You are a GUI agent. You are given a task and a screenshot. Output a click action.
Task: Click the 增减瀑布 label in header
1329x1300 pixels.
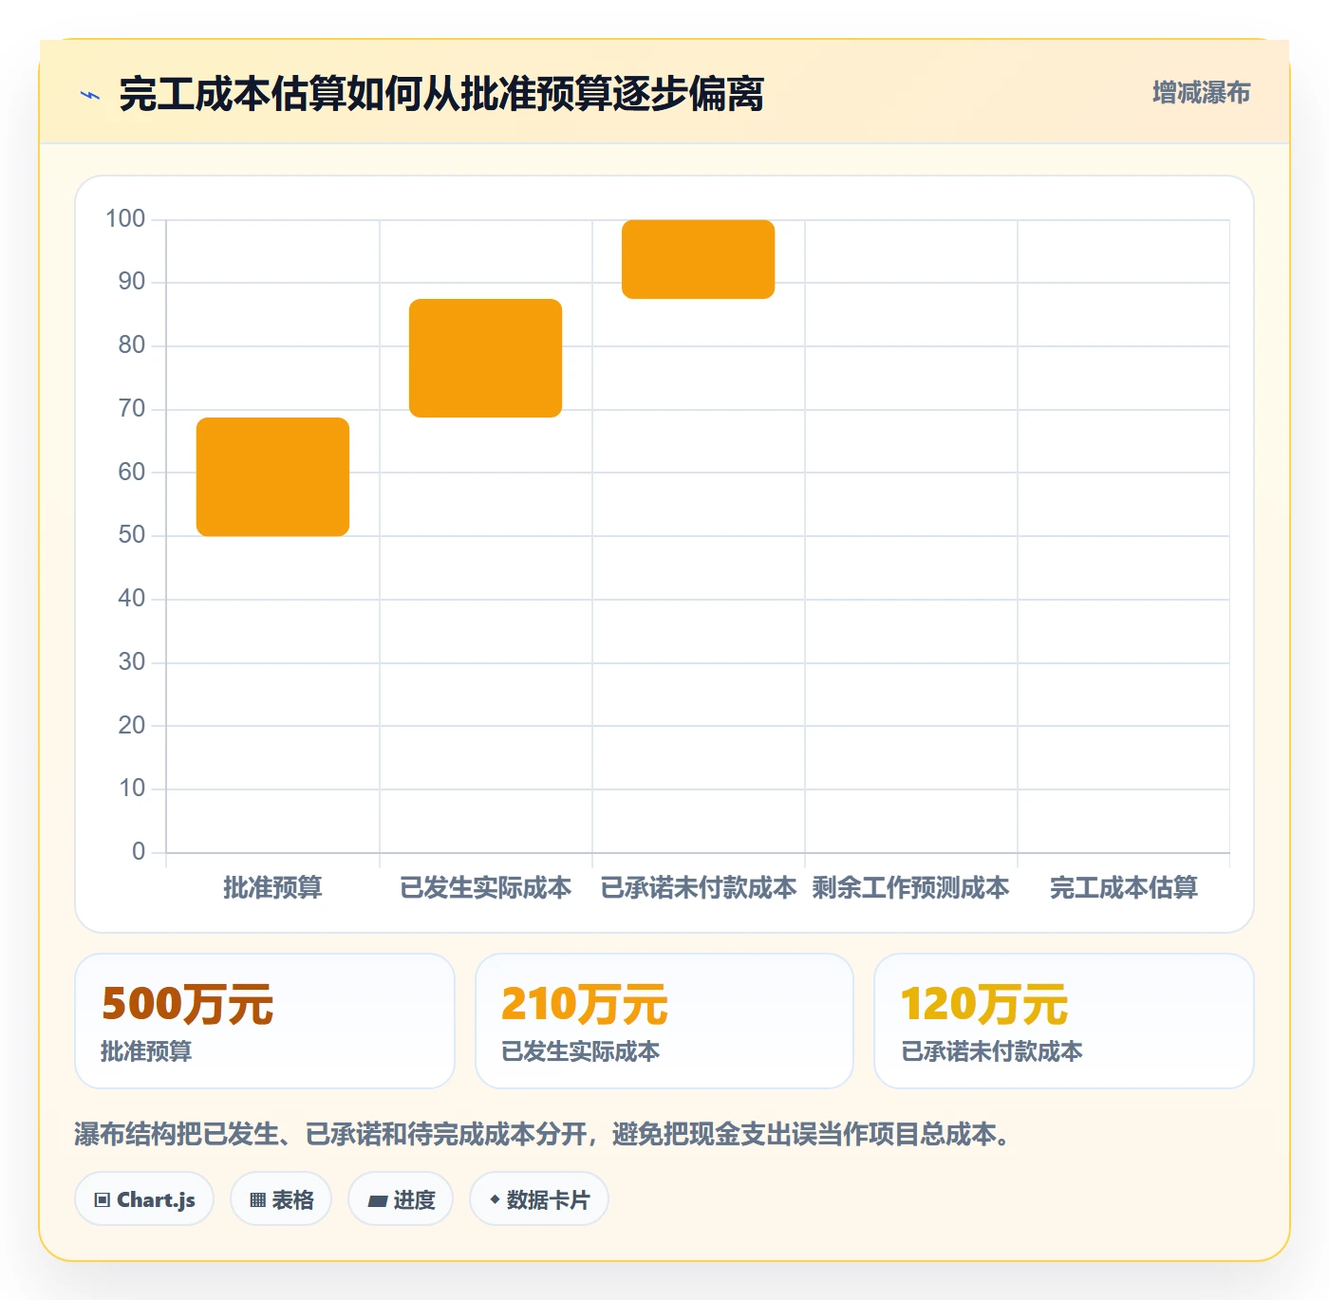(1201, 93)
